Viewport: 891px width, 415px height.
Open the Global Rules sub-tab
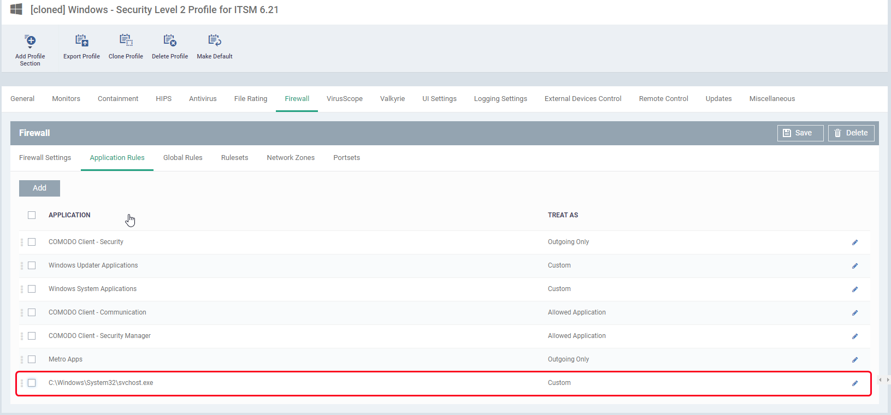182,158
